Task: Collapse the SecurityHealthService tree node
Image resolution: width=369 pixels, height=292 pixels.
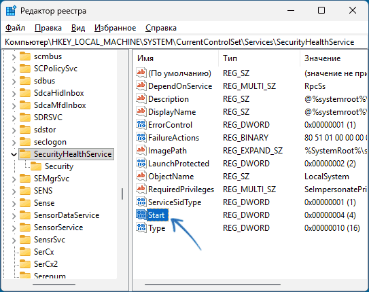Action: [14, 154]
